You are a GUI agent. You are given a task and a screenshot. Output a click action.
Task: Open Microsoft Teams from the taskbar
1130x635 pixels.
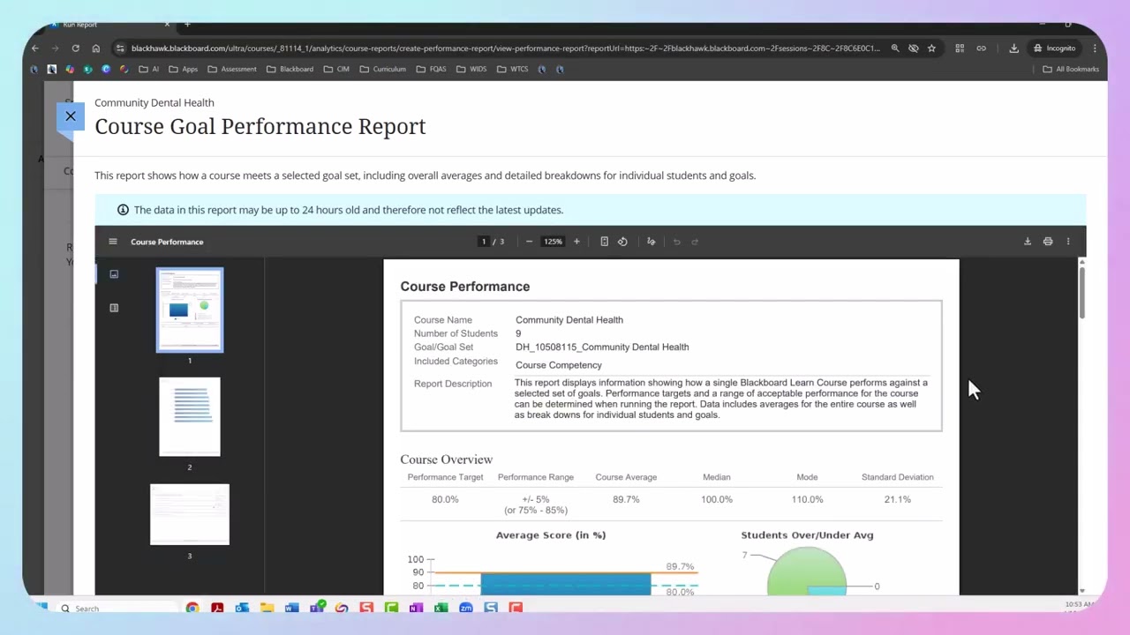pyautogui.click(x=316, y=608)
